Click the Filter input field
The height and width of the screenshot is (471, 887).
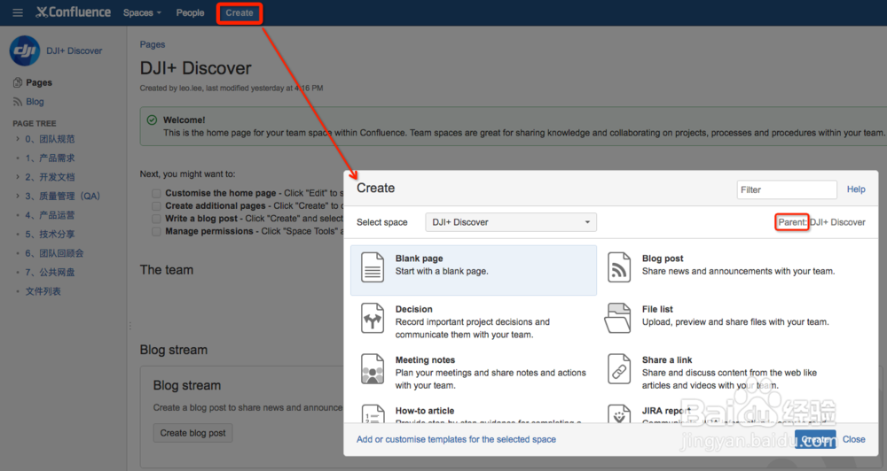click(x=787, y=189)
